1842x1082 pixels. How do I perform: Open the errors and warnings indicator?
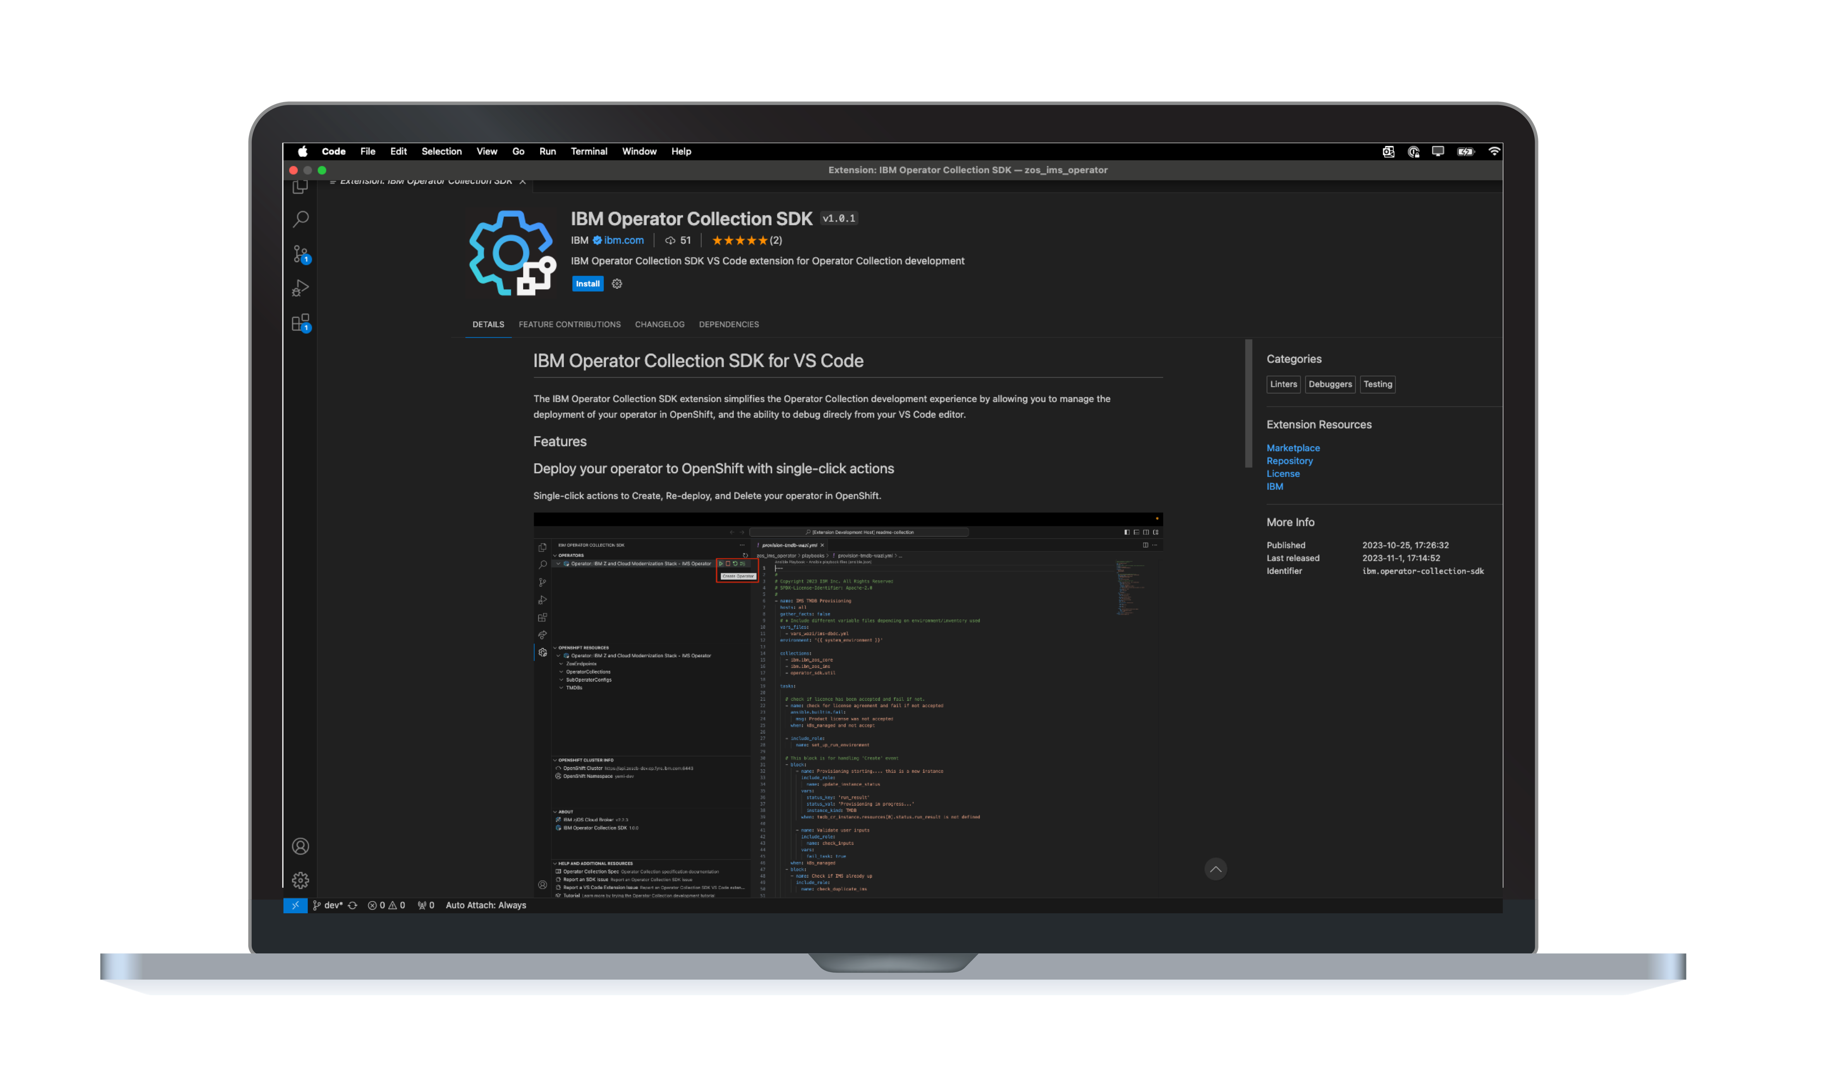pos(386,905)
